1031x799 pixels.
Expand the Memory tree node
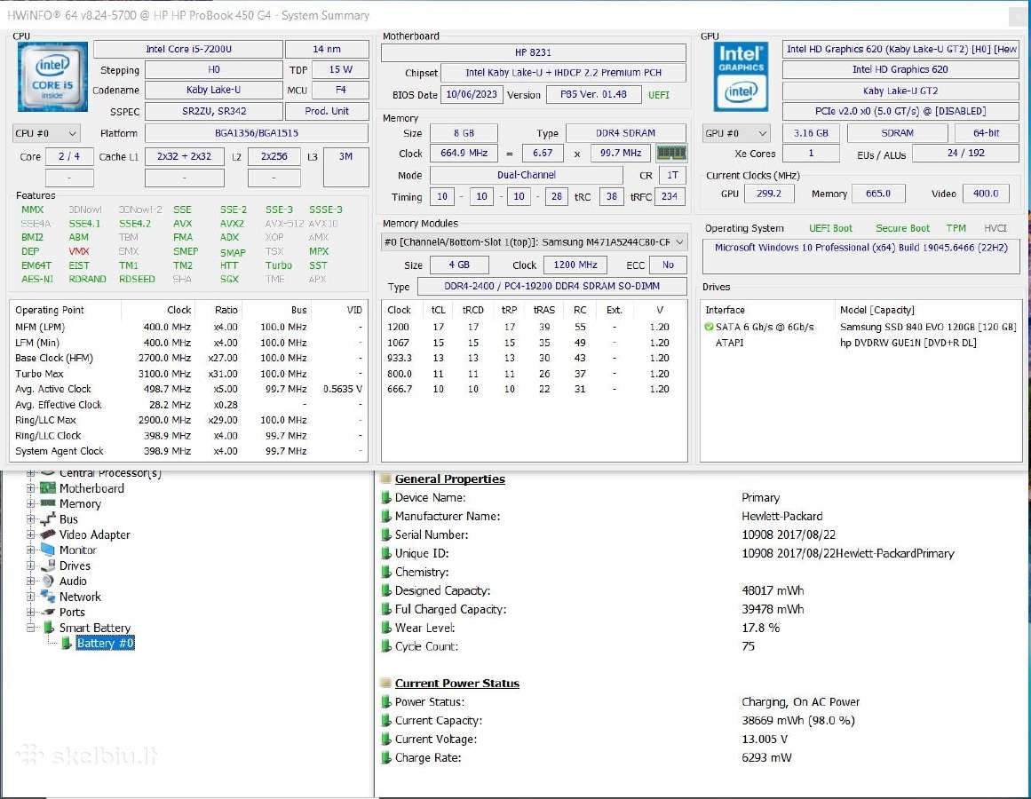pyautogui.click(x=30, y=503)
